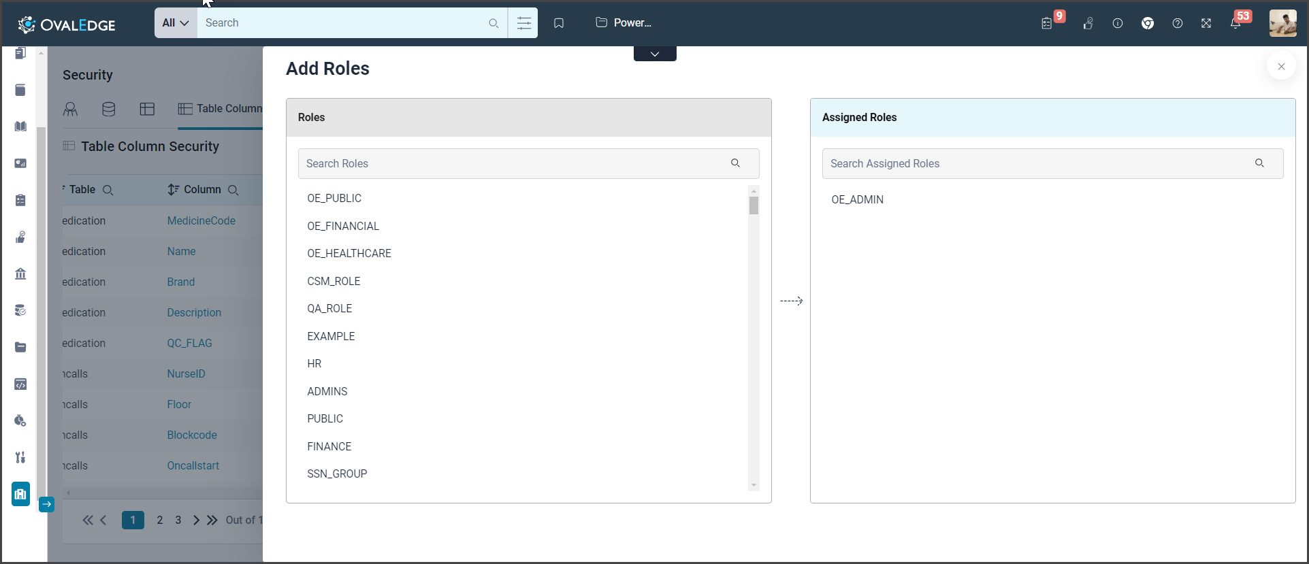This screenshot has height=564, width=1309.
Task: Open the query code sheet sidebar icon
Action: [20, 384]
